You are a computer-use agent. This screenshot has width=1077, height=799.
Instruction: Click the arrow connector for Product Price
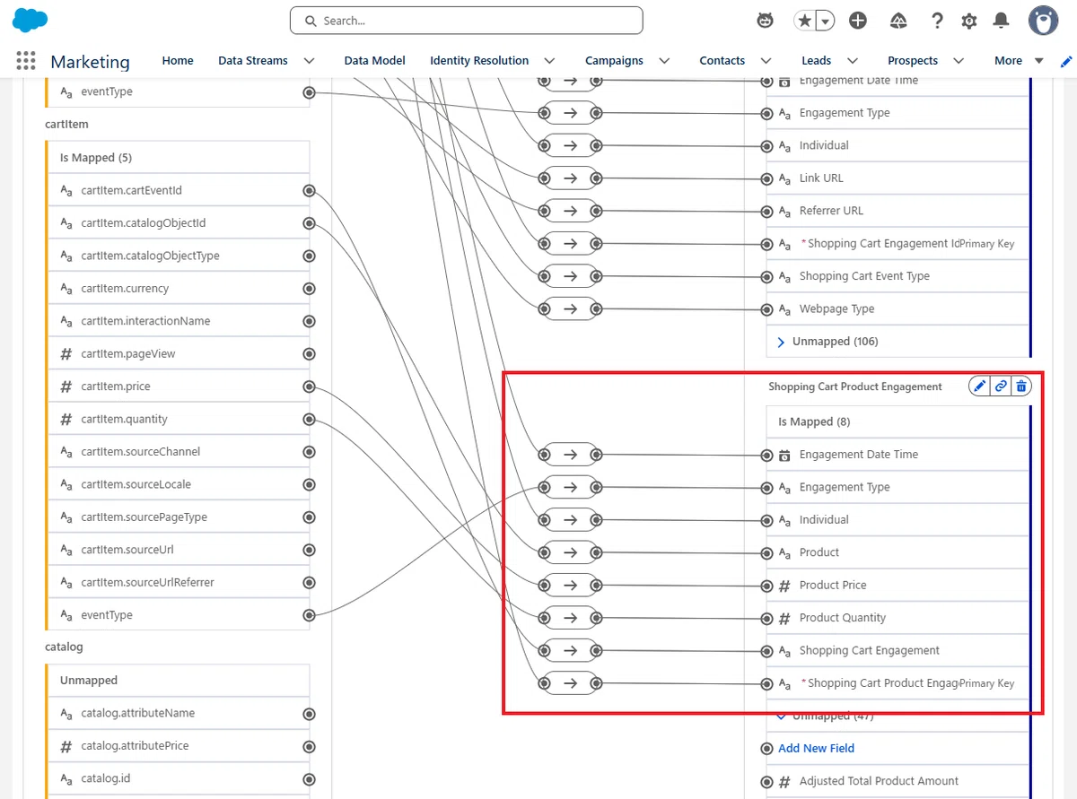click(x=570, y=586)
